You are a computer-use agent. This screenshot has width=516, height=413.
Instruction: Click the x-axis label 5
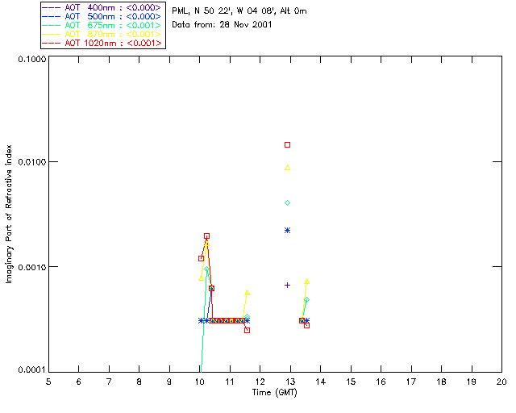(48, 382)
